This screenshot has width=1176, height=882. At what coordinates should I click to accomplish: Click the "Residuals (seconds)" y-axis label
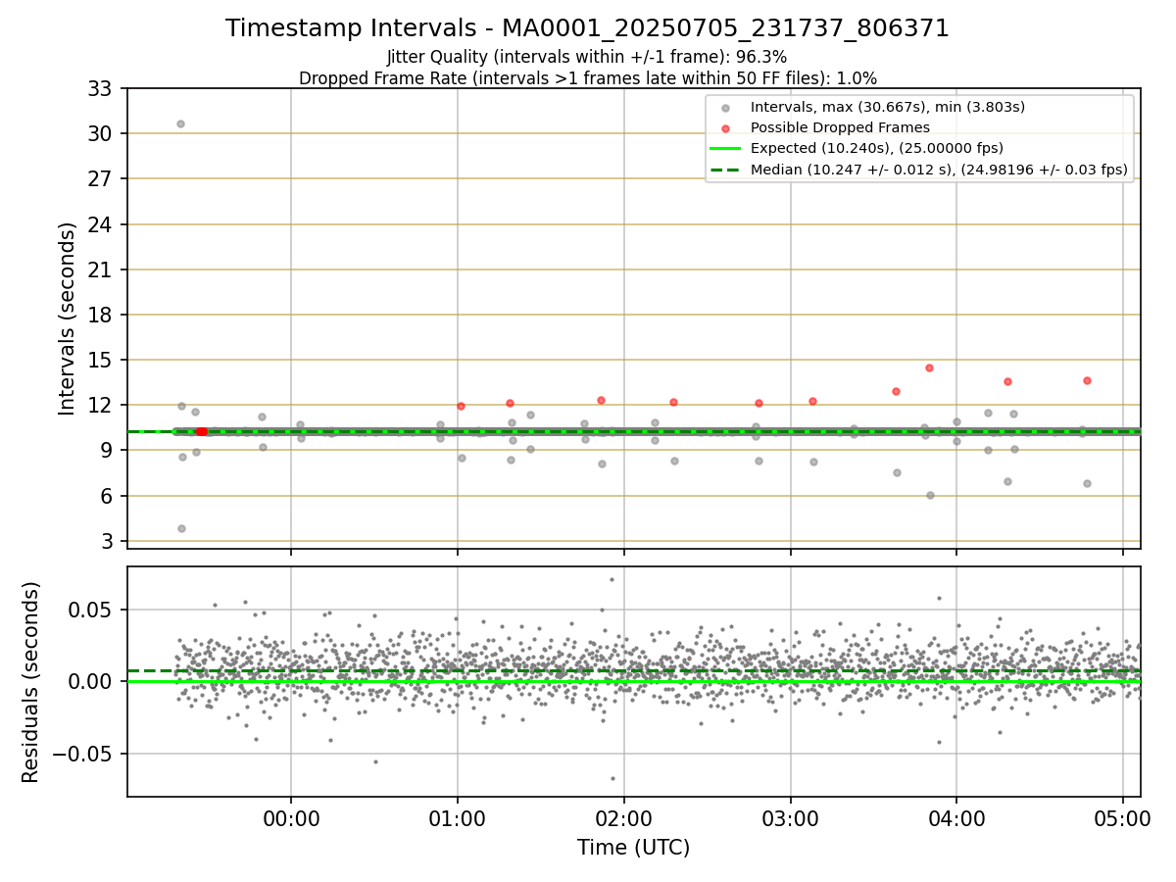click(31, 682)
